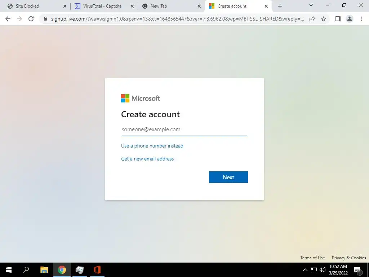Image resolution: width=369 pixels, height=277 pixels.
Task: Open the Chrome profile menu
Action: point(350,19)
